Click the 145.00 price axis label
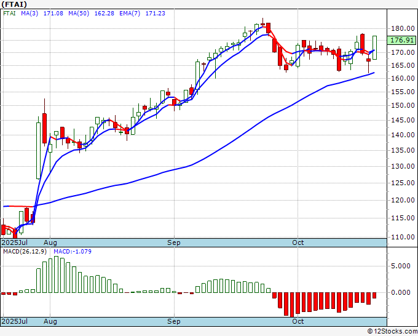This screenshot has width=418, height=336. (x=403, y=120)
